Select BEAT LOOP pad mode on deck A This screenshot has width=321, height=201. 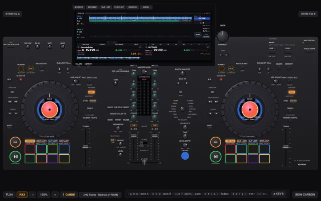[x=41, y=141]
